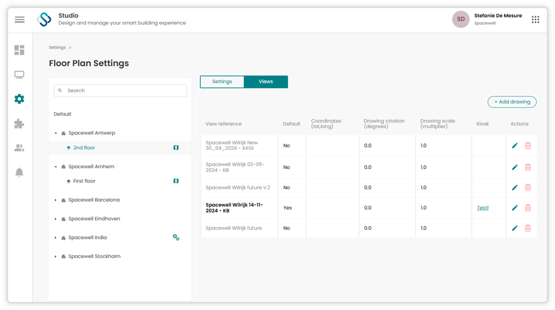555x310 pixels.
Task: Select Spacewell Eindhoven building
Action: [94, 218]
